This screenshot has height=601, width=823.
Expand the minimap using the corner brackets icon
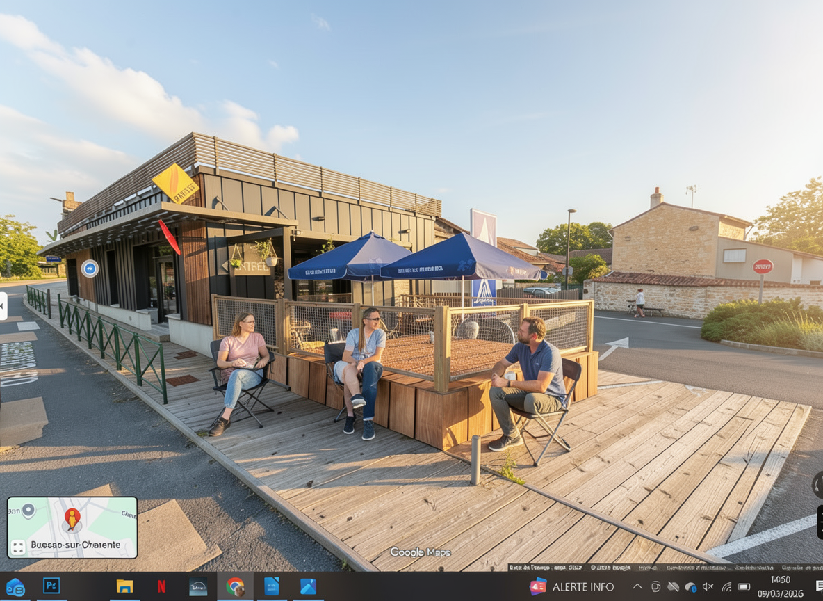18,547
